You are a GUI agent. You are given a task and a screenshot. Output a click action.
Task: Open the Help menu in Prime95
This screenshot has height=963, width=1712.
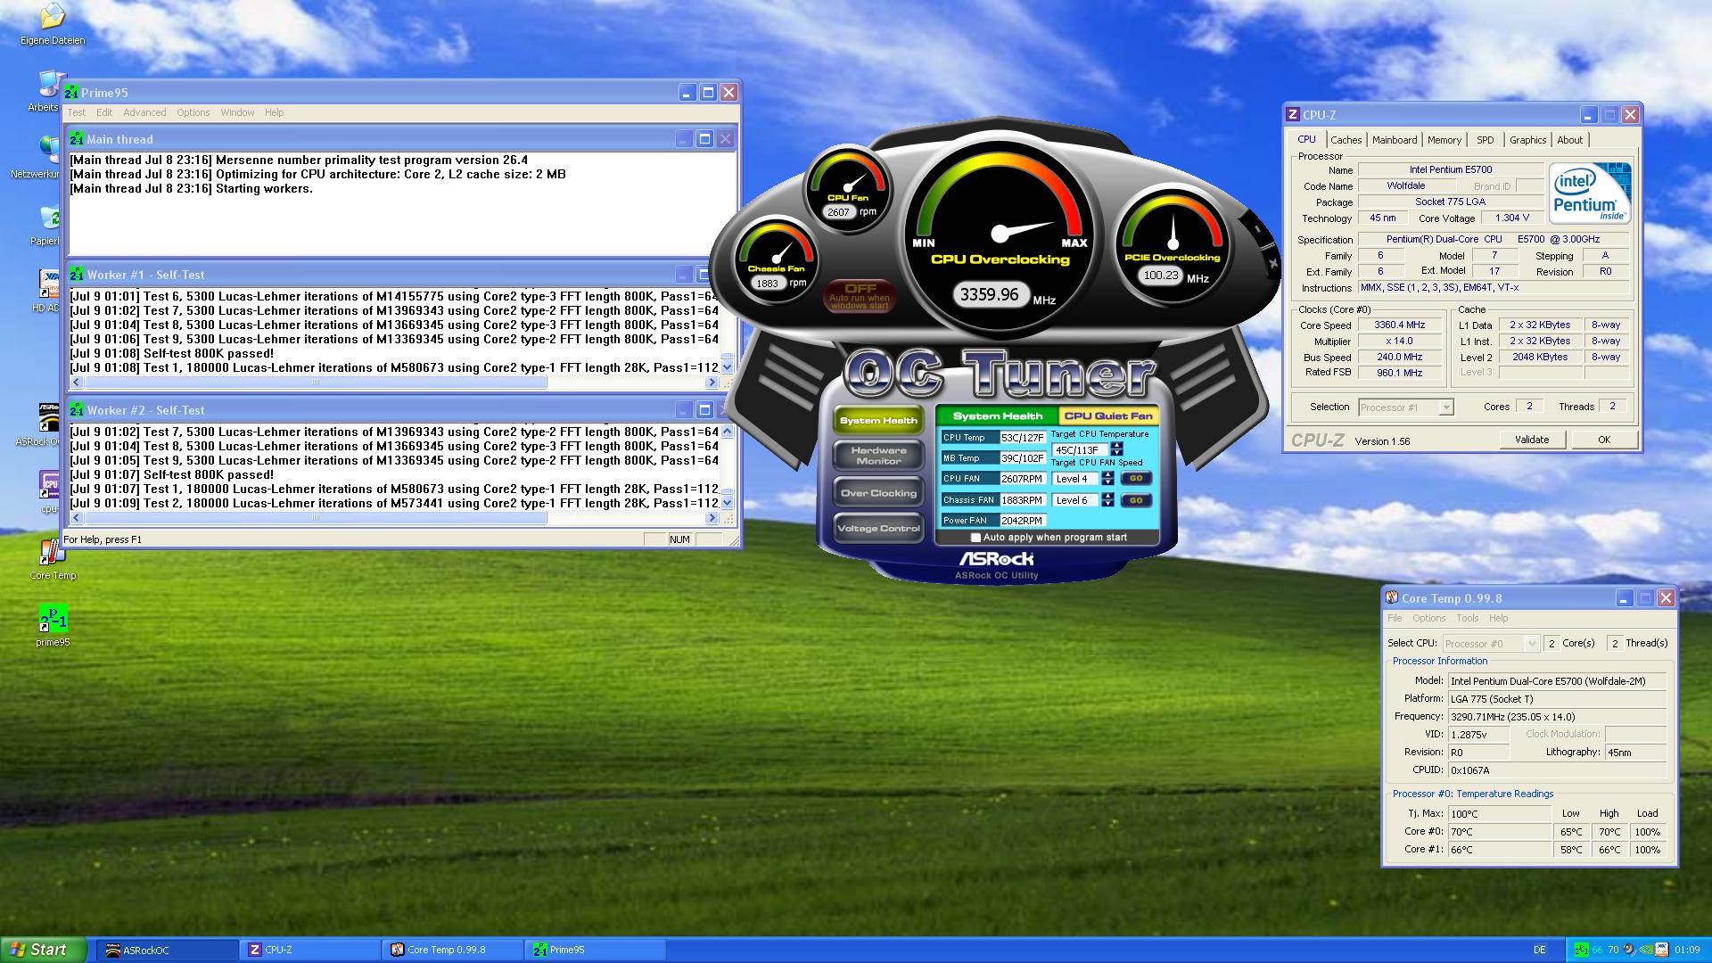pos(274,112)
